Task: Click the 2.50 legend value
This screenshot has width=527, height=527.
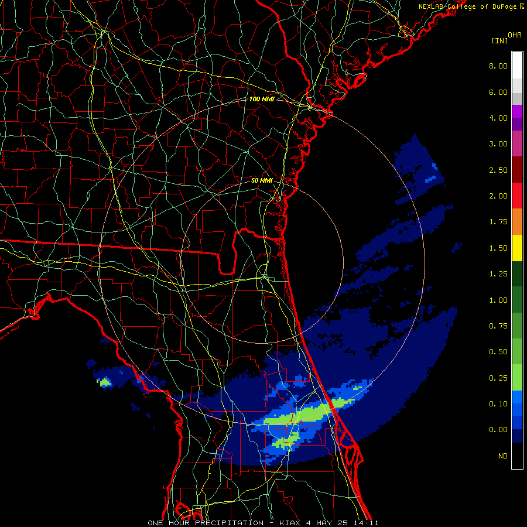Action: 498,170
